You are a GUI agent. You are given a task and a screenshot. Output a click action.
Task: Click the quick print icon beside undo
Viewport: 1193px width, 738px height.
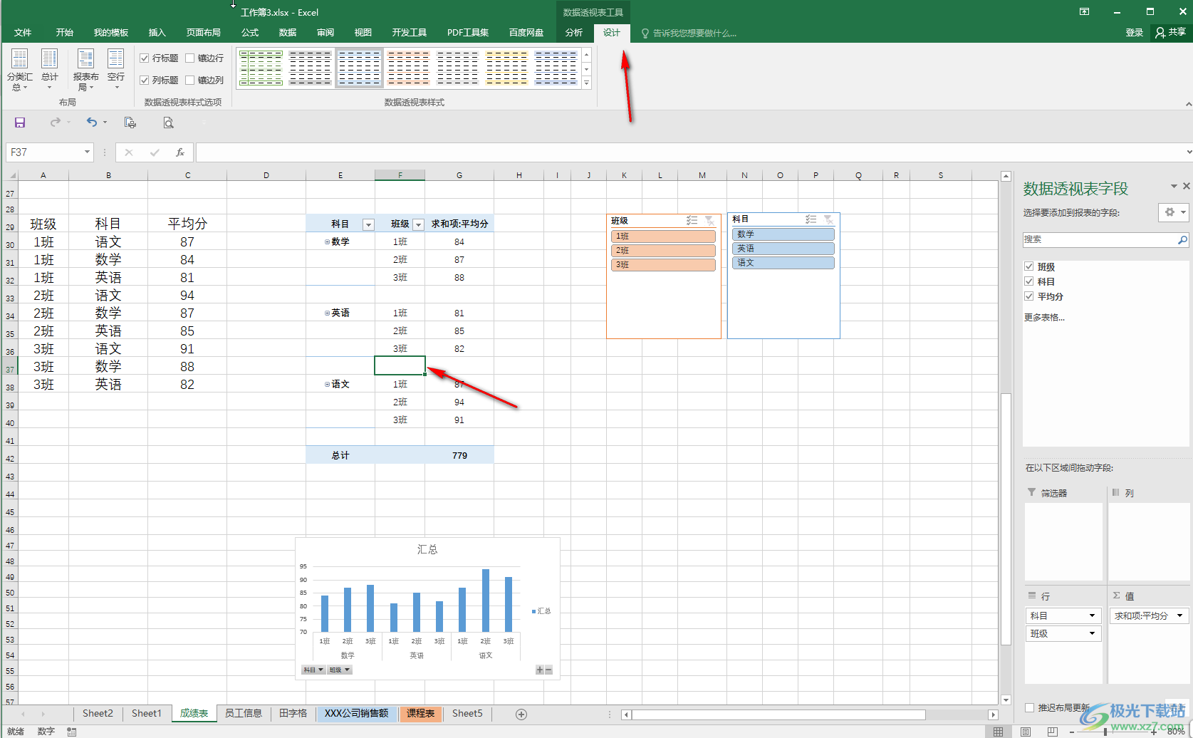tap(130, 123)
